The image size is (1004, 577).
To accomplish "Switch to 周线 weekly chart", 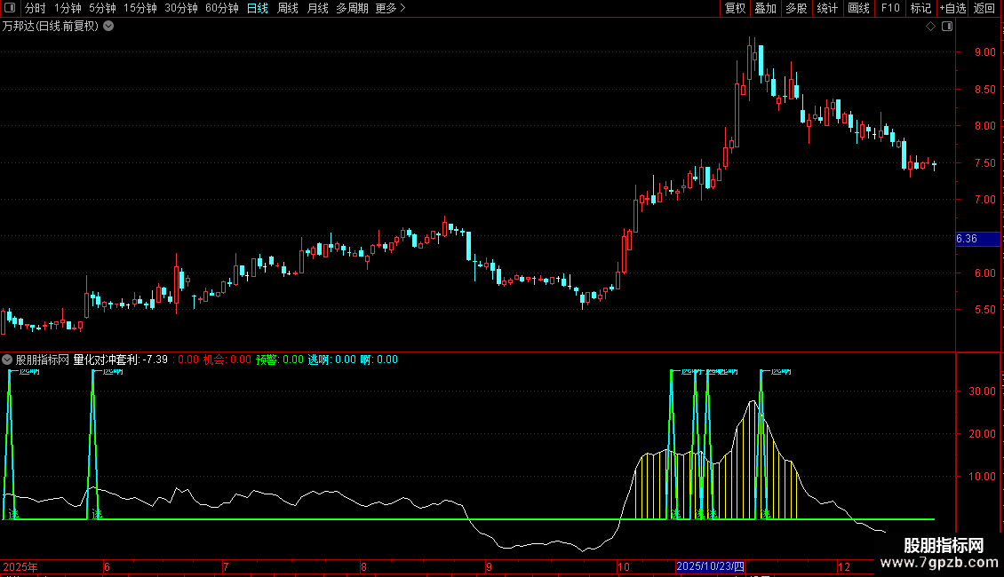I will [x=288, y=8].
